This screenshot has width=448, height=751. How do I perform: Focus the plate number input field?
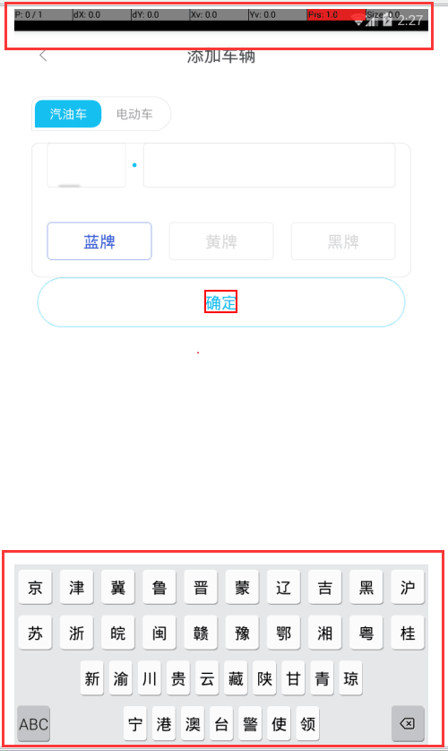269,165
